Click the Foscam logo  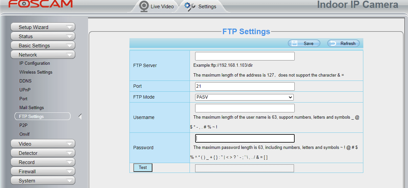pyautogui.click(x=40, y=4)
